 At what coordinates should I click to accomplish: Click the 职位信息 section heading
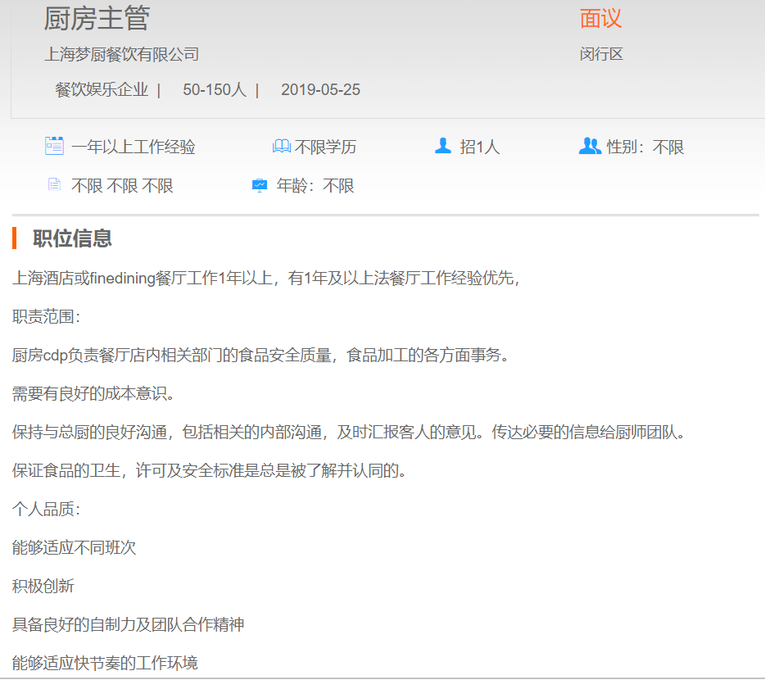pos(72,238)
